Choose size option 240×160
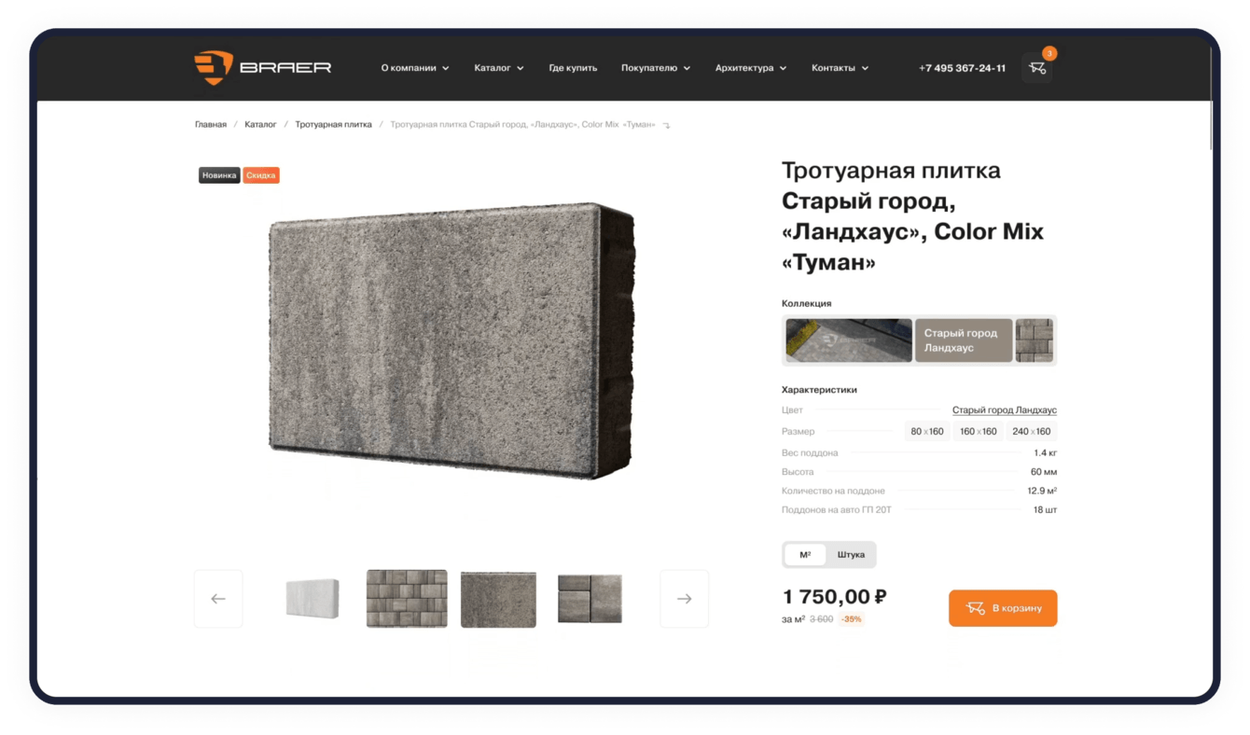Viewport: 1250px width, 735px height. [1032, 432]
